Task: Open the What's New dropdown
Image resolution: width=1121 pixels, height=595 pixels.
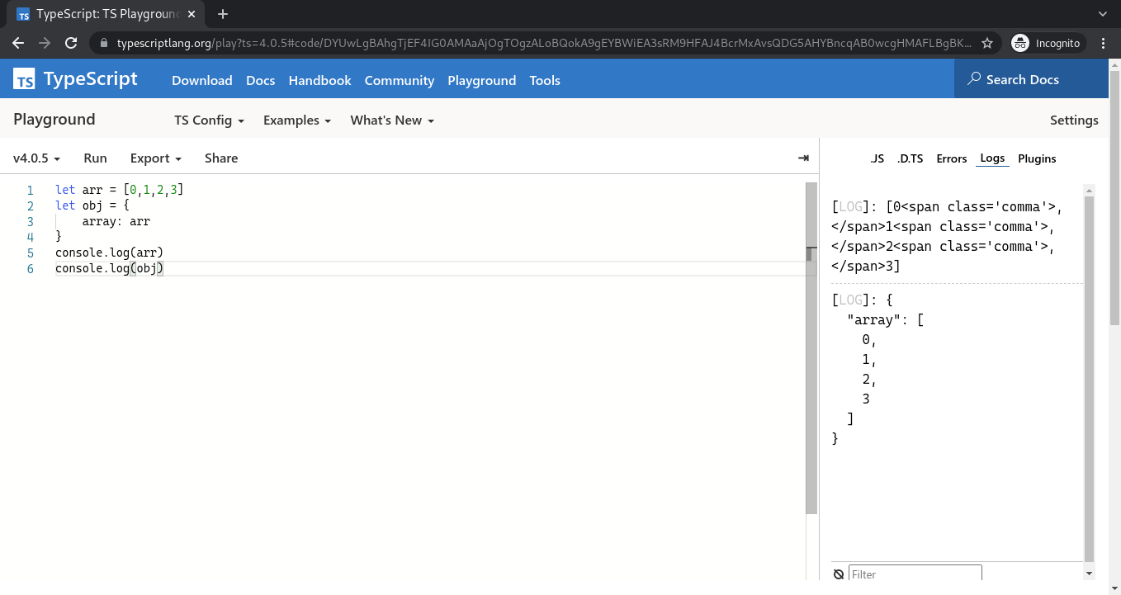Action: pos(392,120)
